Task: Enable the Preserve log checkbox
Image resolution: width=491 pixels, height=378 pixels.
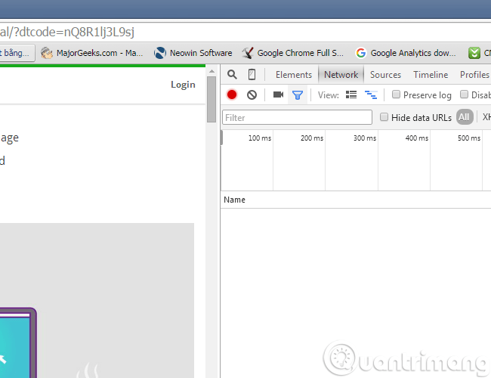Action: 396,94
